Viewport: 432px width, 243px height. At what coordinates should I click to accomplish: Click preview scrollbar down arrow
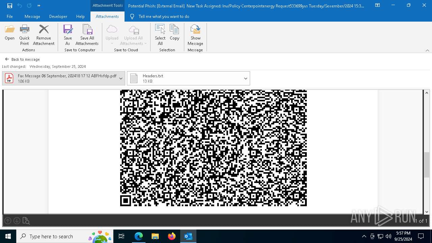[x=427, y=212]
